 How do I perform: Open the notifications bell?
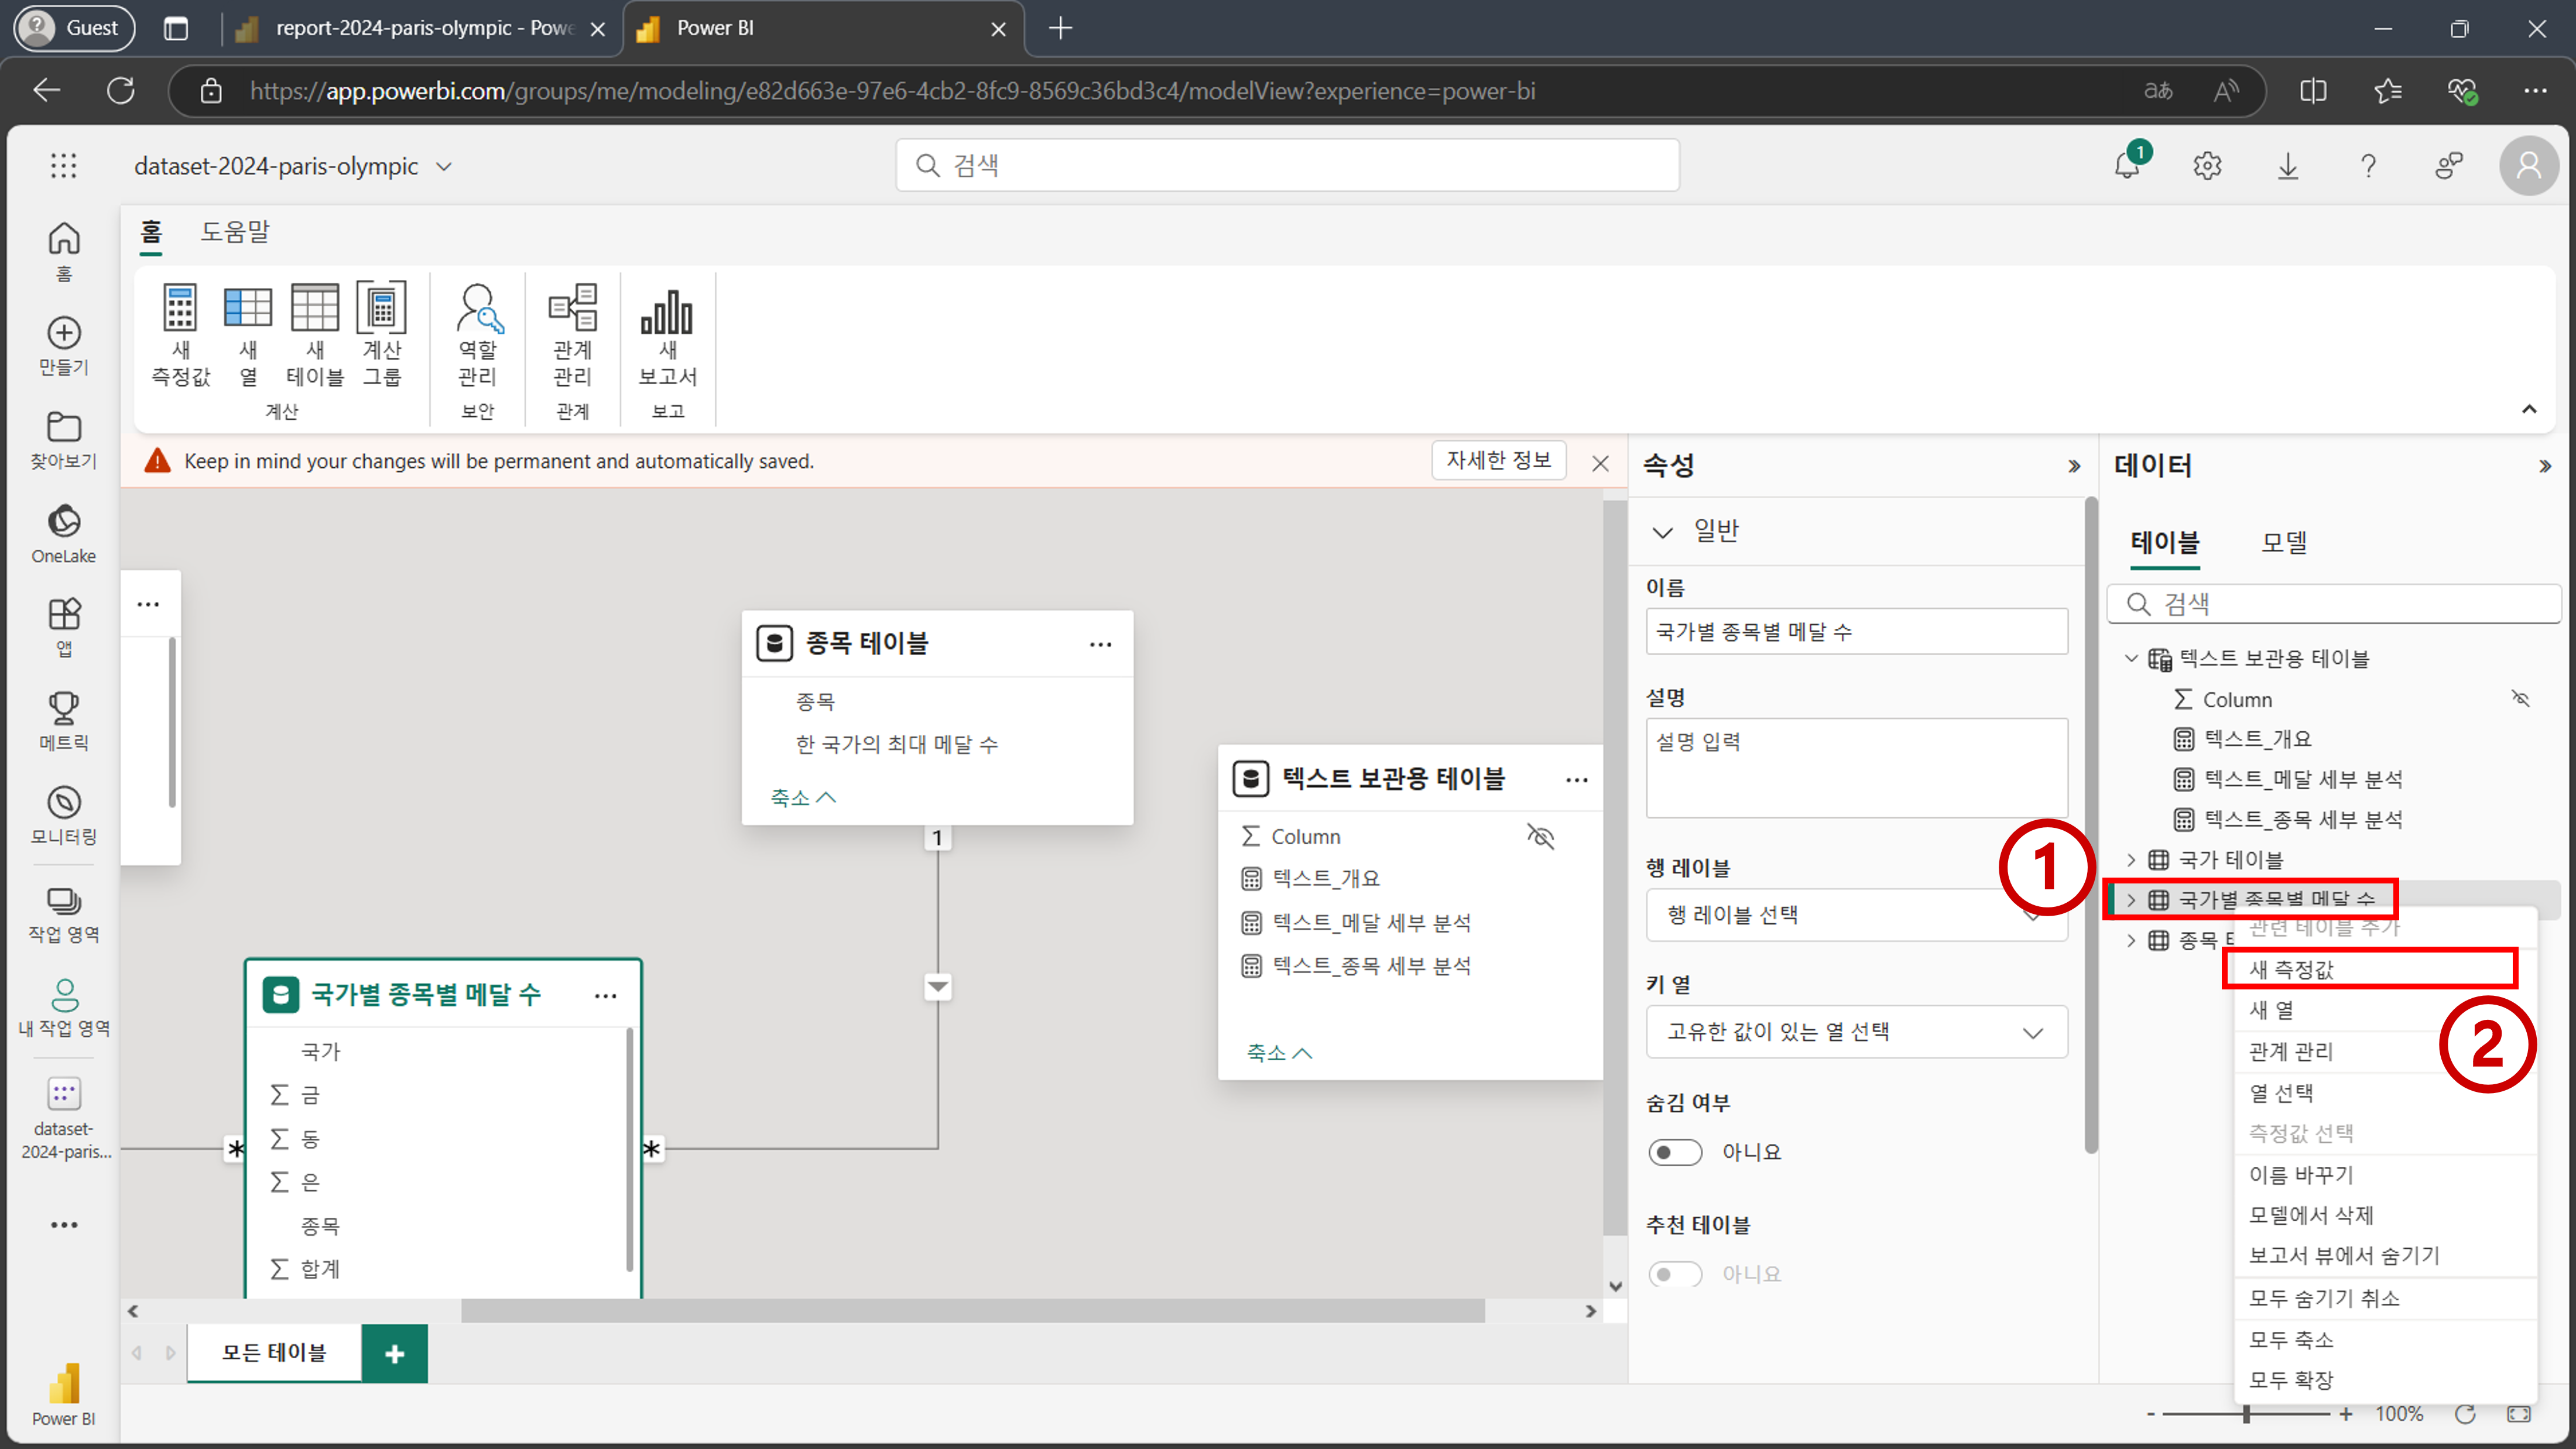[x=2128, y=165]
